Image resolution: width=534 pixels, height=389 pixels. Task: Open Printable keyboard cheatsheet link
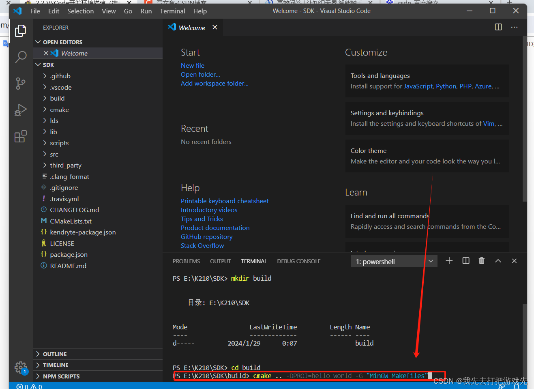click(x=225, y=201)
